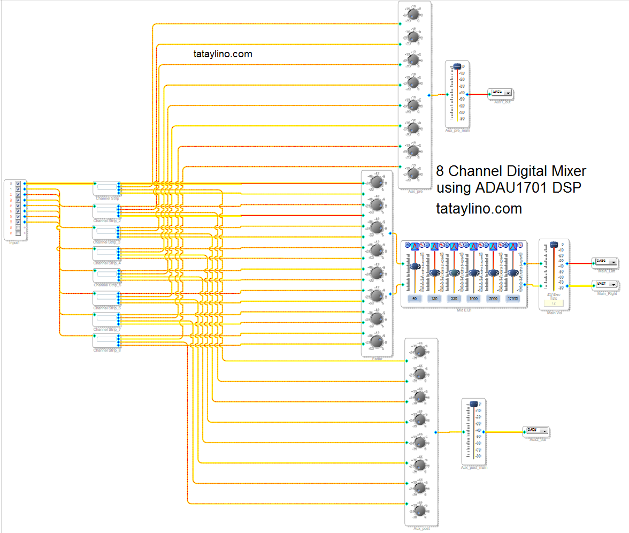Click the peaking filter icon above the 130 Hz band
The width and height of the screenshot is (629, 533).
pyautogui.click(x=434, y=246)
